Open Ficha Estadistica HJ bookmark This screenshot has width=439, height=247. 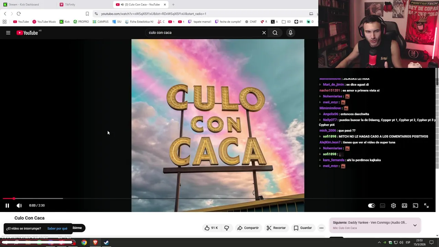point(139,22)
